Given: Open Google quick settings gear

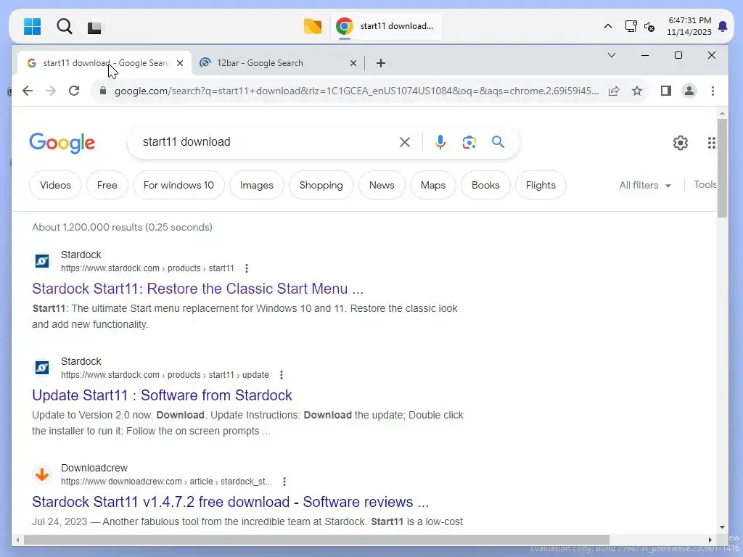Looking at the screenshot, I should [681, 143].
